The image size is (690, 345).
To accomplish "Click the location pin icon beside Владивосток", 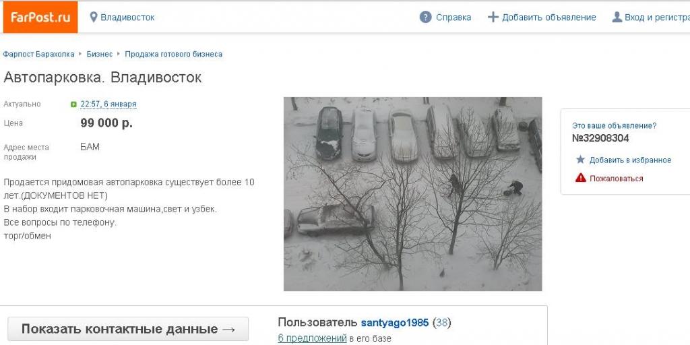I will click(x=93, y=18).
